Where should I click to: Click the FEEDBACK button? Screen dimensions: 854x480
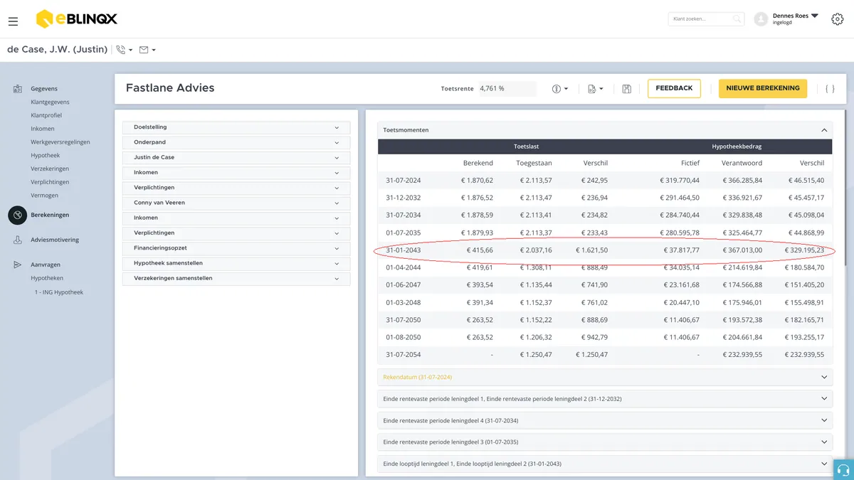(674, 88)
